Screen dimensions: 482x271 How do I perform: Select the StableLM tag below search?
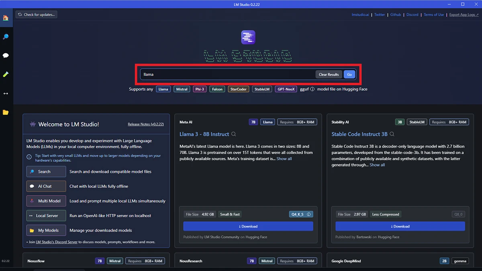(x=262, y=89)
